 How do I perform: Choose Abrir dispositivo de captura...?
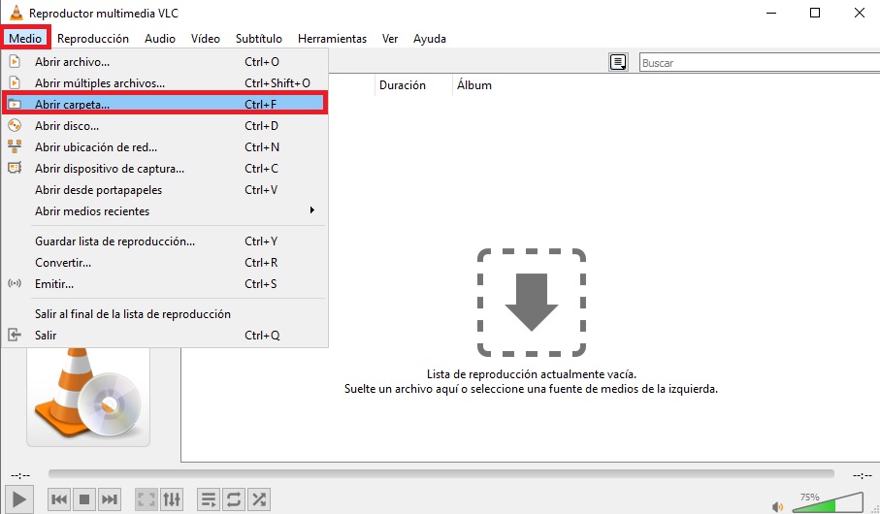point(164,169)
